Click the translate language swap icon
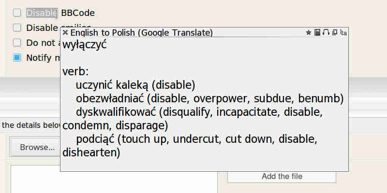The image size is (387, 193). (343, 32)
